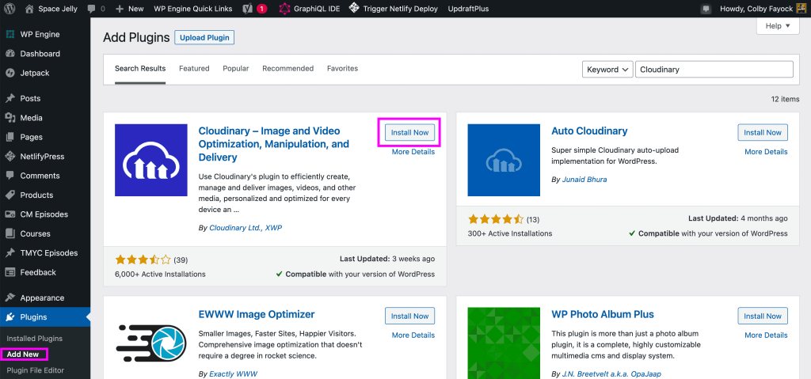Click the plugin search field containing Cloudinary
Screen dimensions: 811x379
point(714,70)
